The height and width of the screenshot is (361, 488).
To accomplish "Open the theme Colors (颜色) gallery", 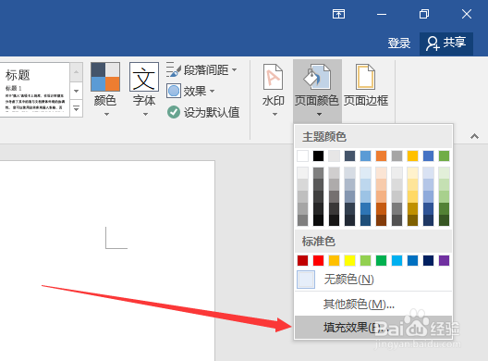I will click(105, 90).
